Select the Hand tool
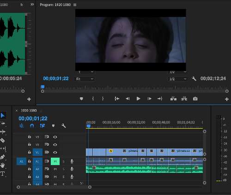231x195 pixels. point(2,165)
